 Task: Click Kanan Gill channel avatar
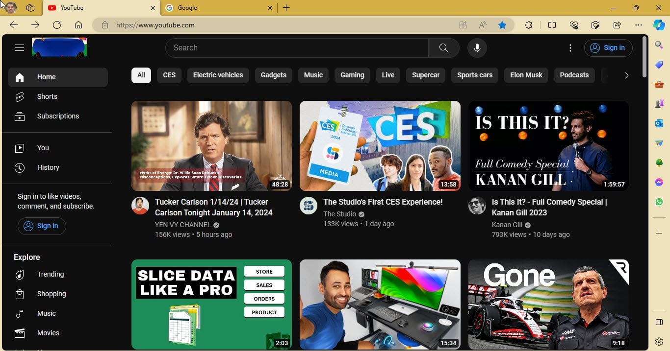pyautogui.click(x=477, y=206)
